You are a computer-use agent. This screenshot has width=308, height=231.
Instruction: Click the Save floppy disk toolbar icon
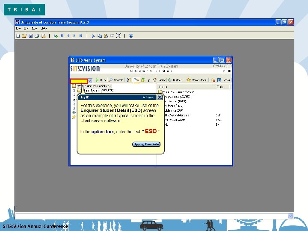click(30, 36)
